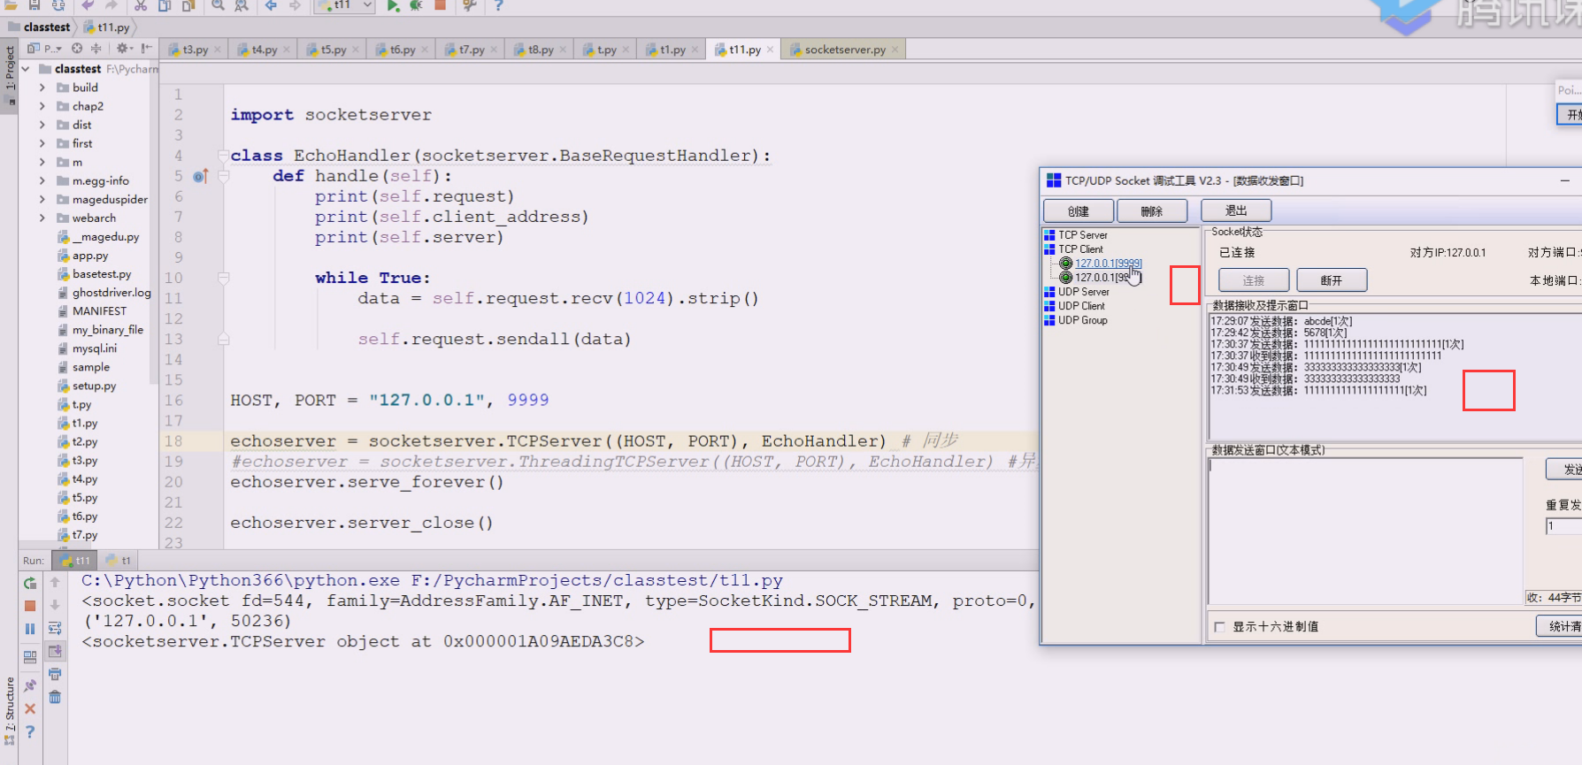Click the Restore Layout icon in Run panel
The image size is (1582, 765).
(30, 657)
